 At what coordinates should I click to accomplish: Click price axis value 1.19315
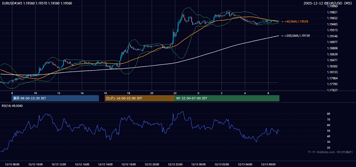pyautogui.click(x=332, y=30)
